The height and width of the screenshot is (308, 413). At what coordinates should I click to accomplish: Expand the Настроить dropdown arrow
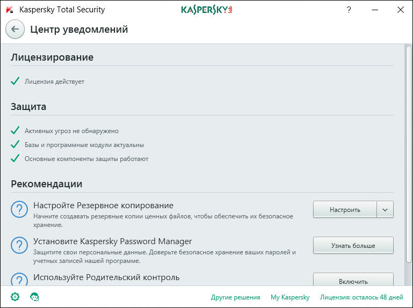click(x=385, y=210)
